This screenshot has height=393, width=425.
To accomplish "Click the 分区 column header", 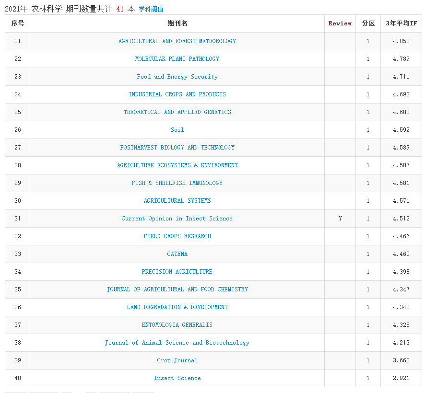I will [x=368, y=23].
